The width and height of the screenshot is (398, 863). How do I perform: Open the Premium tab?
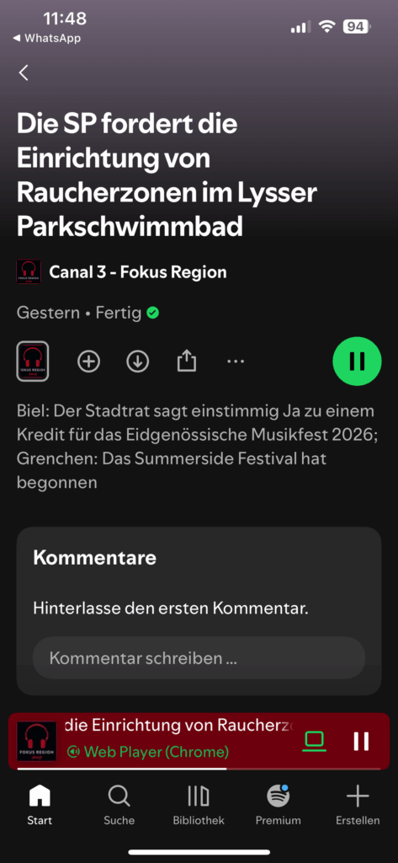coord(279,805)
